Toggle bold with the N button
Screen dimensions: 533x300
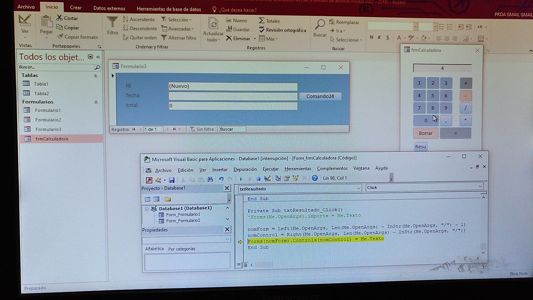[x=371, y=37]
